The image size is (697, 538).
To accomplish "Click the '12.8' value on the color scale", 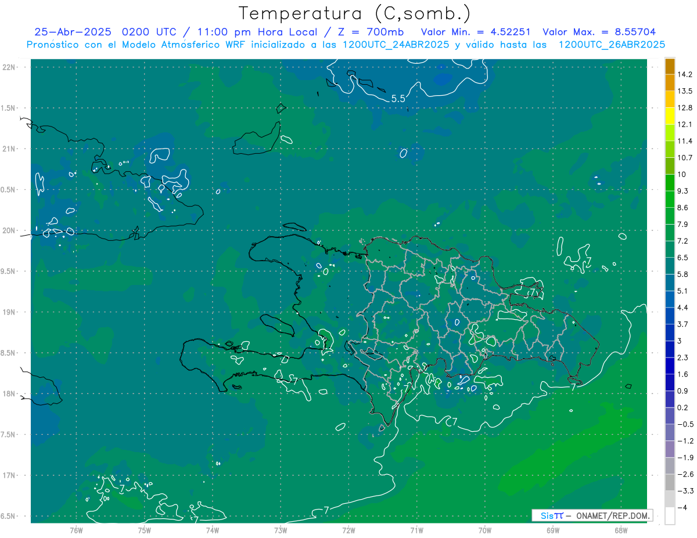I will [x=684, y=107].
